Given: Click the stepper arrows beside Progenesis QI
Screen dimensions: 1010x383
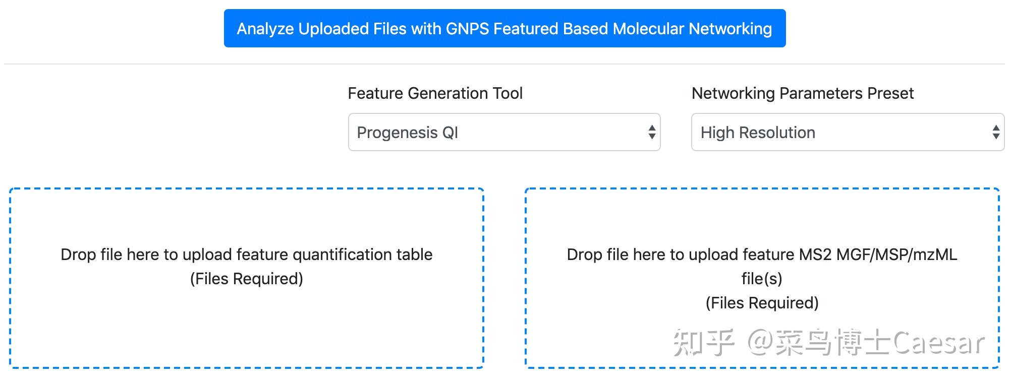Looking at the screenshot, I should point(652,132).
